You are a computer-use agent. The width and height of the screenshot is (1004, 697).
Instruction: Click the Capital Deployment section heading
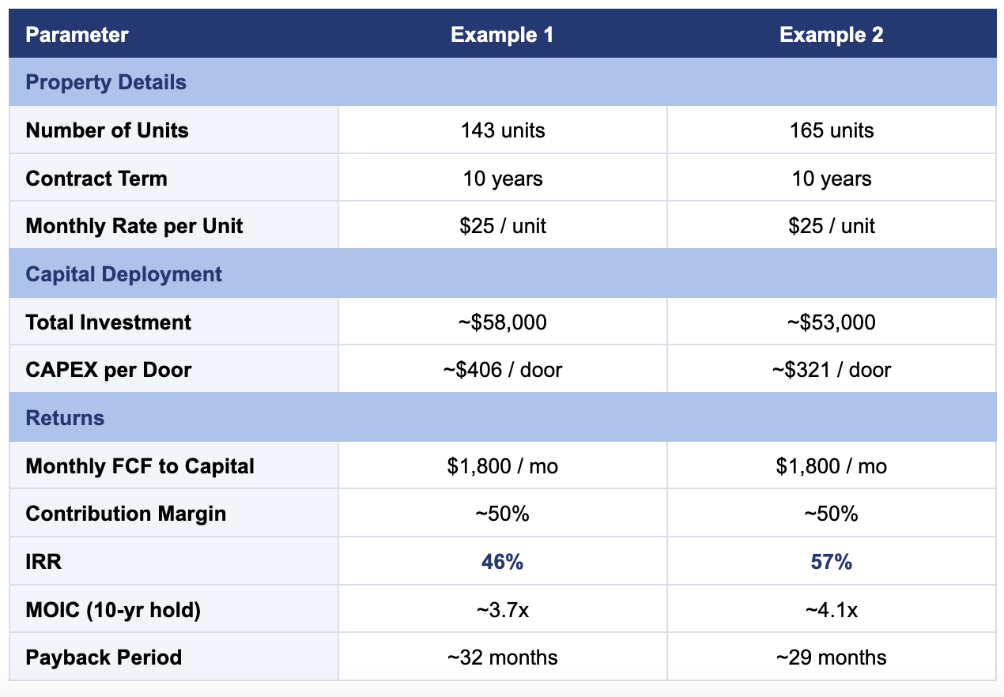pos(124,274)
